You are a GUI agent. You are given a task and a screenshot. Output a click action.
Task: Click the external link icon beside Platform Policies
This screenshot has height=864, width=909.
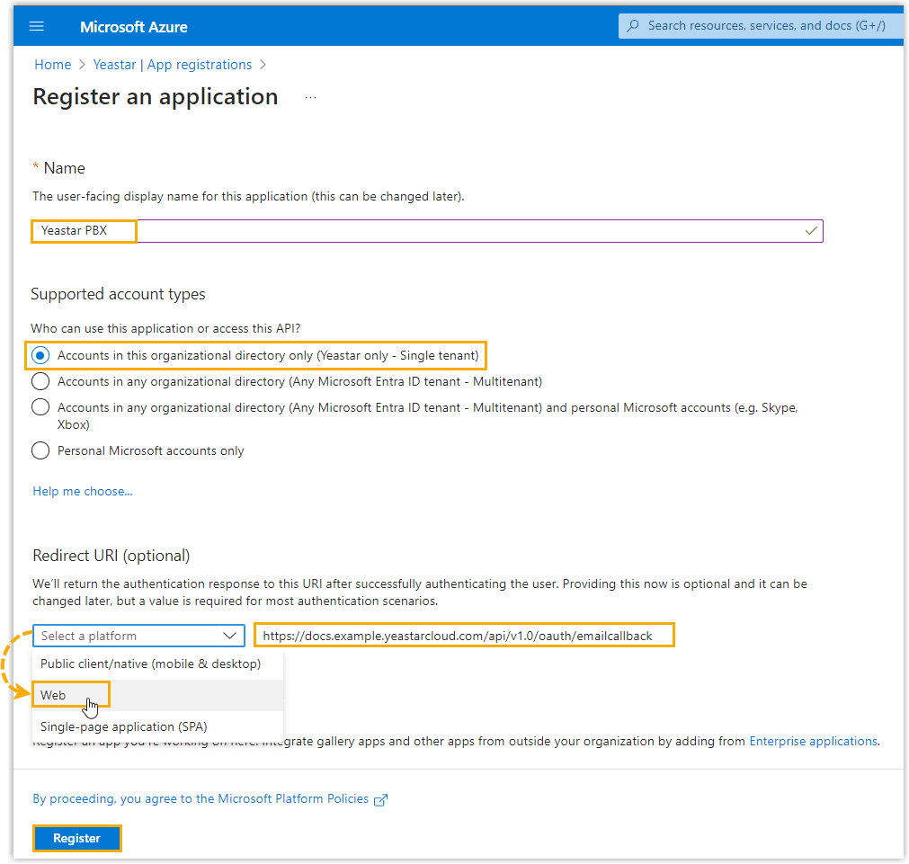coord(380,799)
